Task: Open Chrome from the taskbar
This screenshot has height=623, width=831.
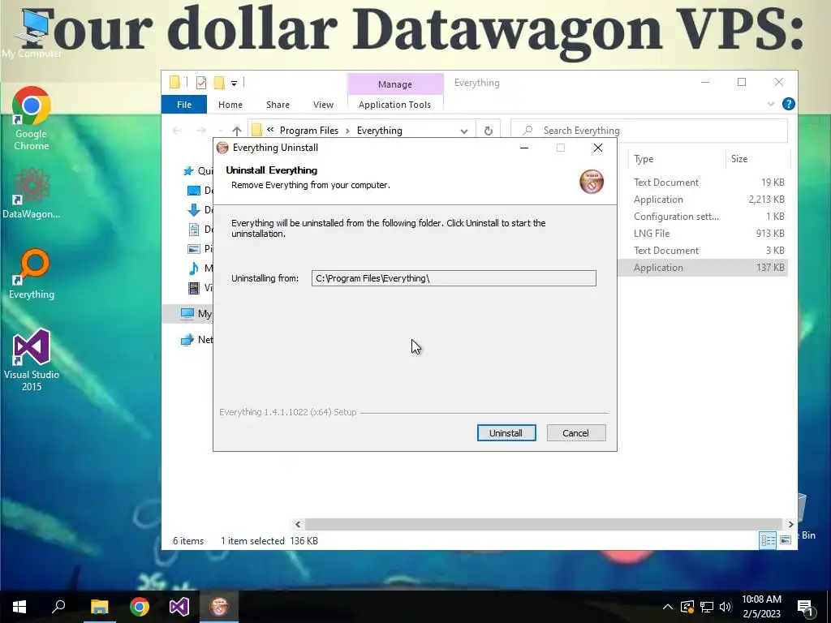Action: pos(140,607)
